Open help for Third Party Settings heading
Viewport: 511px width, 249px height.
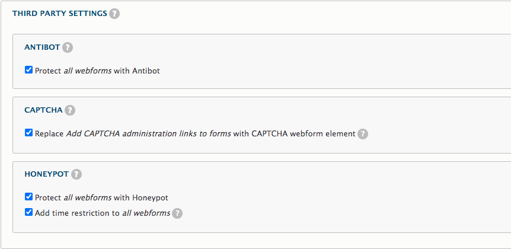[114, 14]
